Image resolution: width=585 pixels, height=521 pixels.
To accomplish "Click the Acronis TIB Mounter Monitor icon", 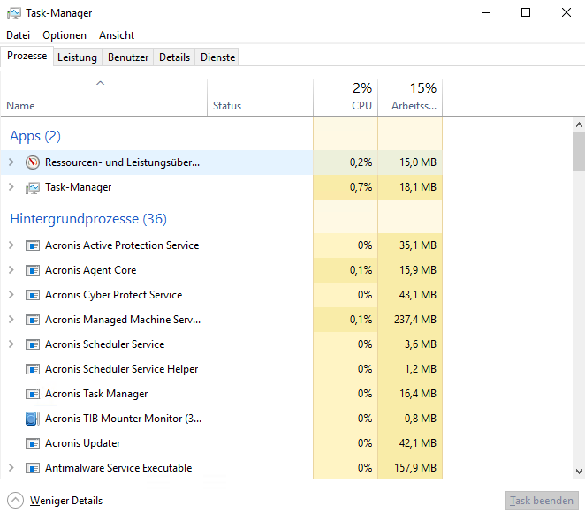I will (x=33, y=419).
